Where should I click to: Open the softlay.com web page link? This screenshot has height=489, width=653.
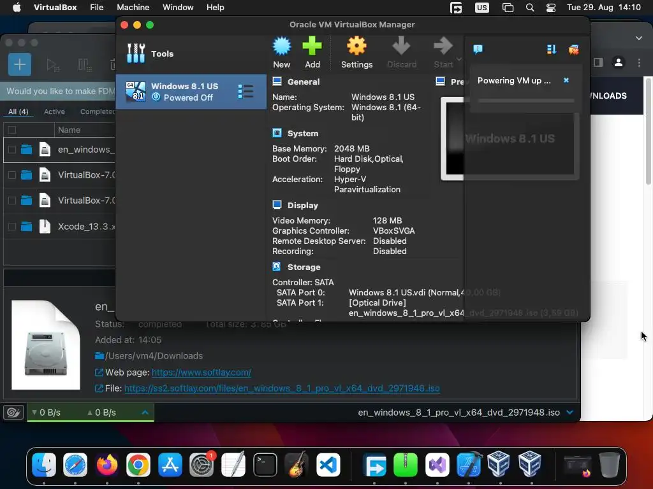click(x=201, y=372)
